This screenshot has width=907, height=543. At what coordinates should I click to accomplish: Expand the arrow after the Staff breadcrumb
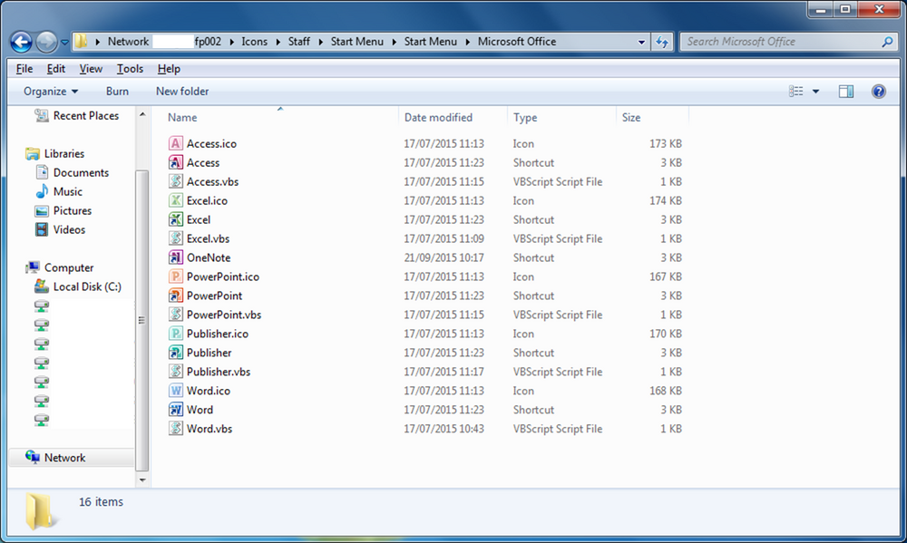pyautogui.click(x=320, y=42)
